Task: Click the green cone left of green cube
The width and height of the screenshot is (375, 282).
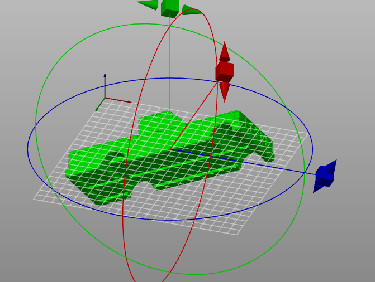Action: tap(149, 4)
